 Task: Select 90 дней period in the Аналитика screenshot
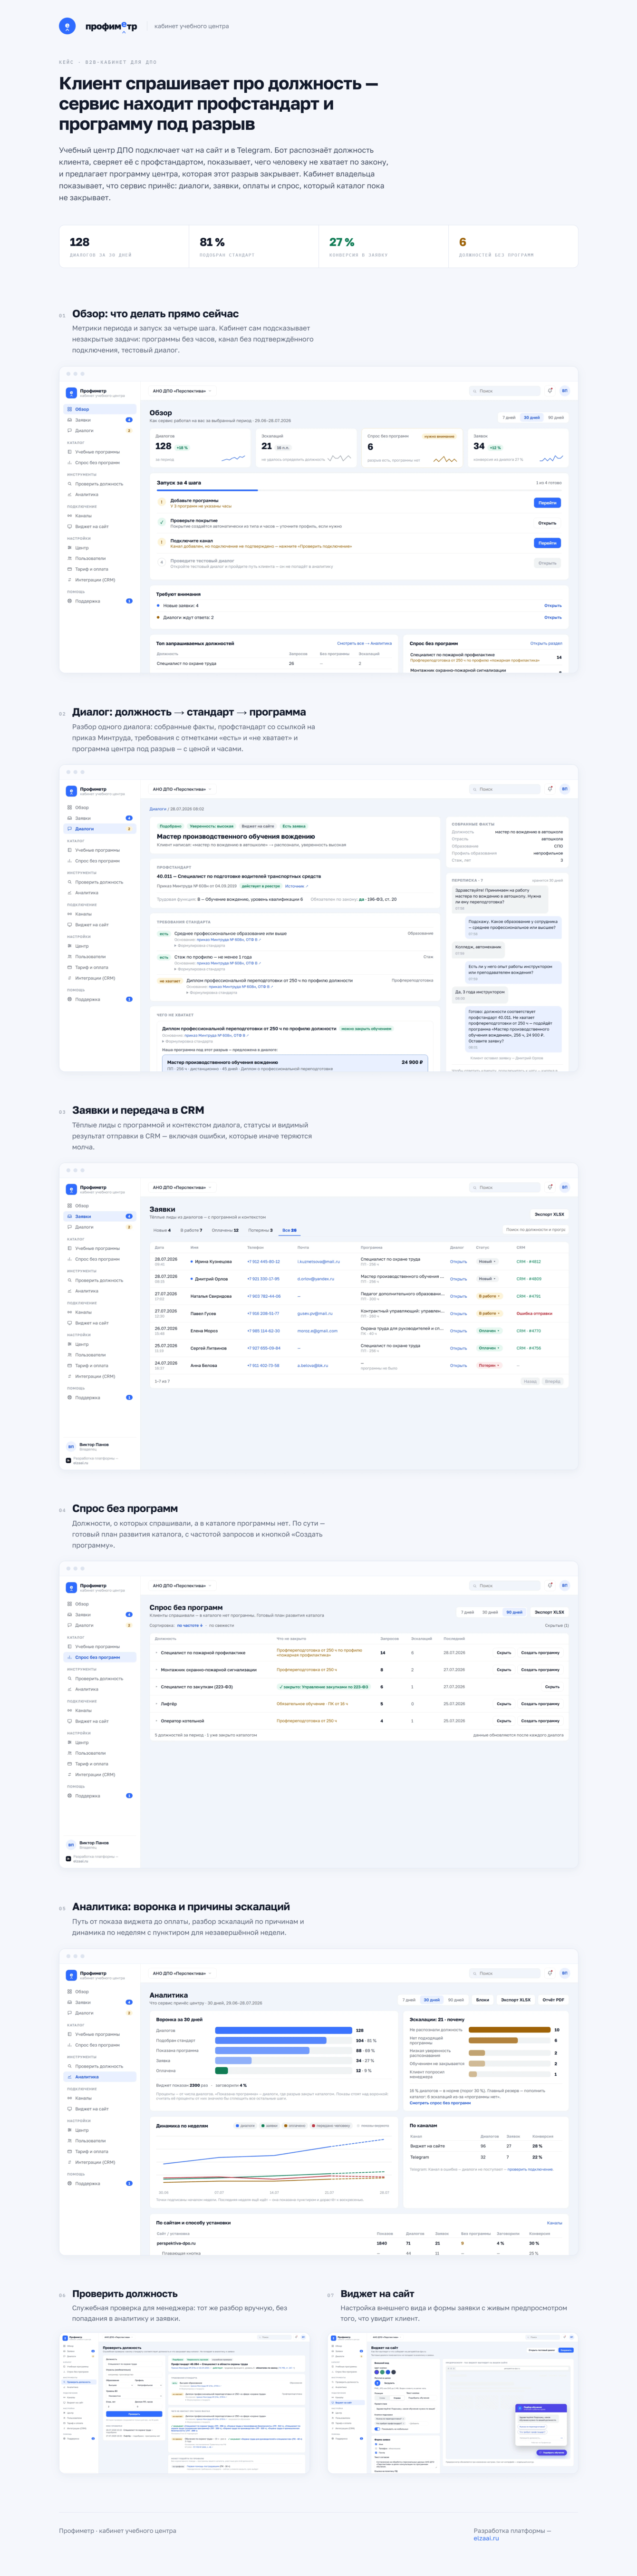click(x=456, y=1999)
